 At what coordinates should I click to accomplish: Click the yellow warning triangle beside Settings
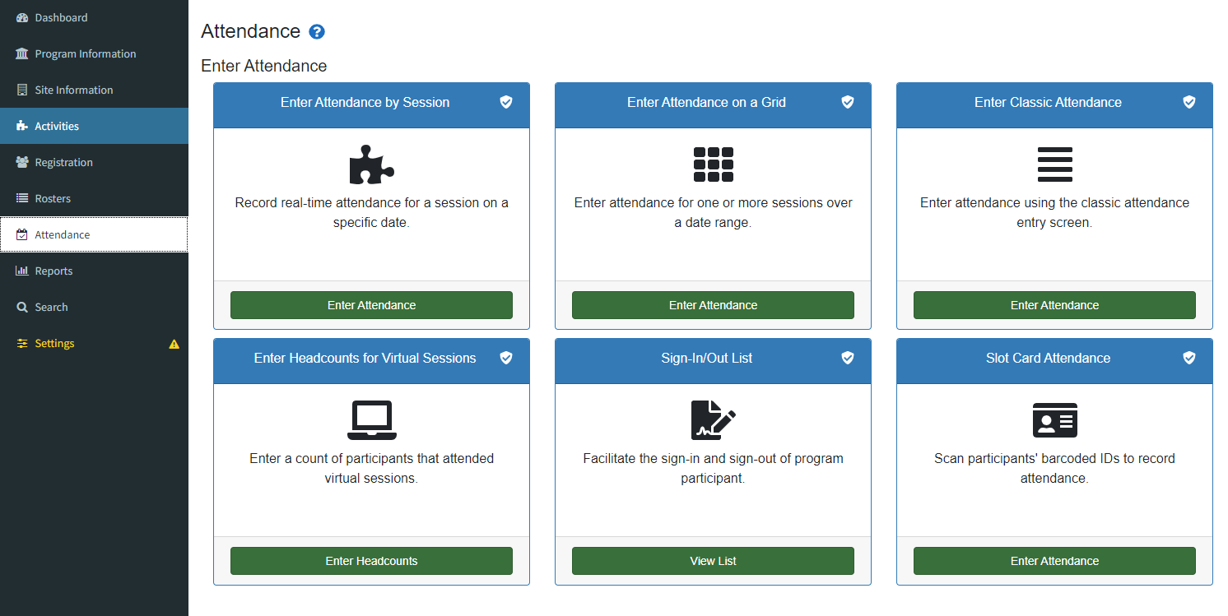(x=174, y=344)
